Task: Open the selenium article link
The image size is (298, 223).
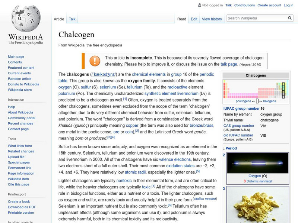Action: pyautogui.click(x=108, y=87)
